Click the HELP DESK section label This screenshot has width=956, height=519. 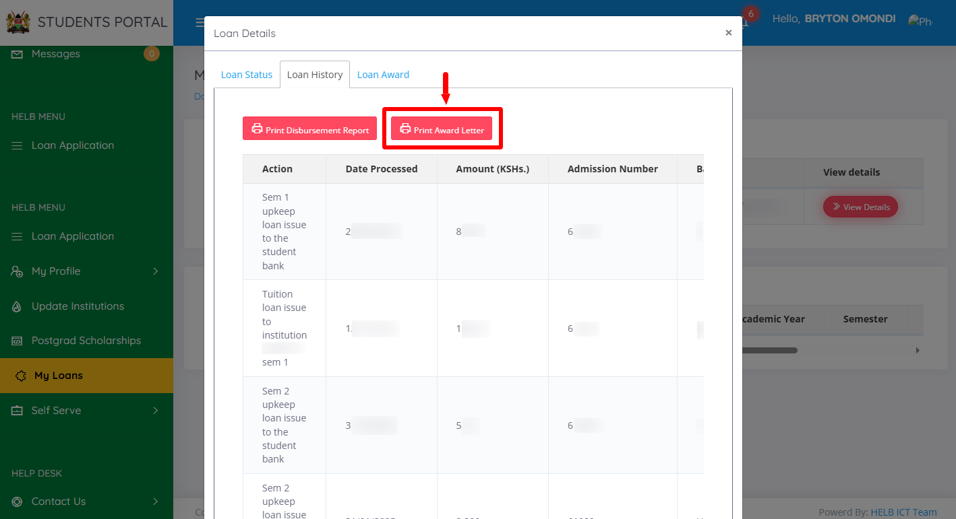tap(36, 473)
